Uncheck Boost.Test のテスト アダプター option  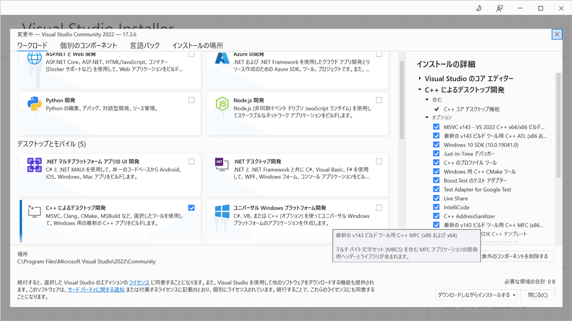(x=436, y=181)
